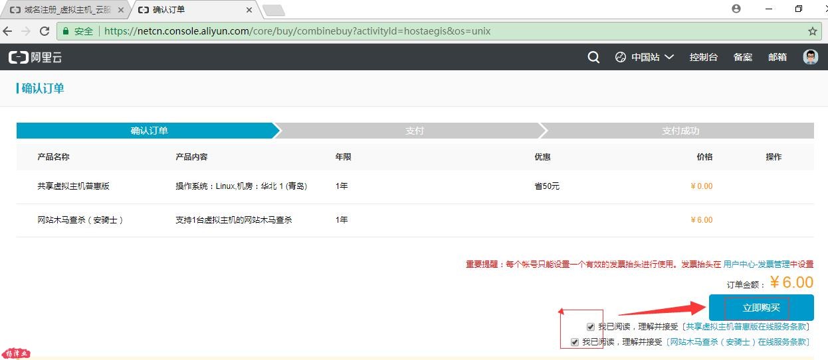Click the 支付成功 progress step

point(680,131)
